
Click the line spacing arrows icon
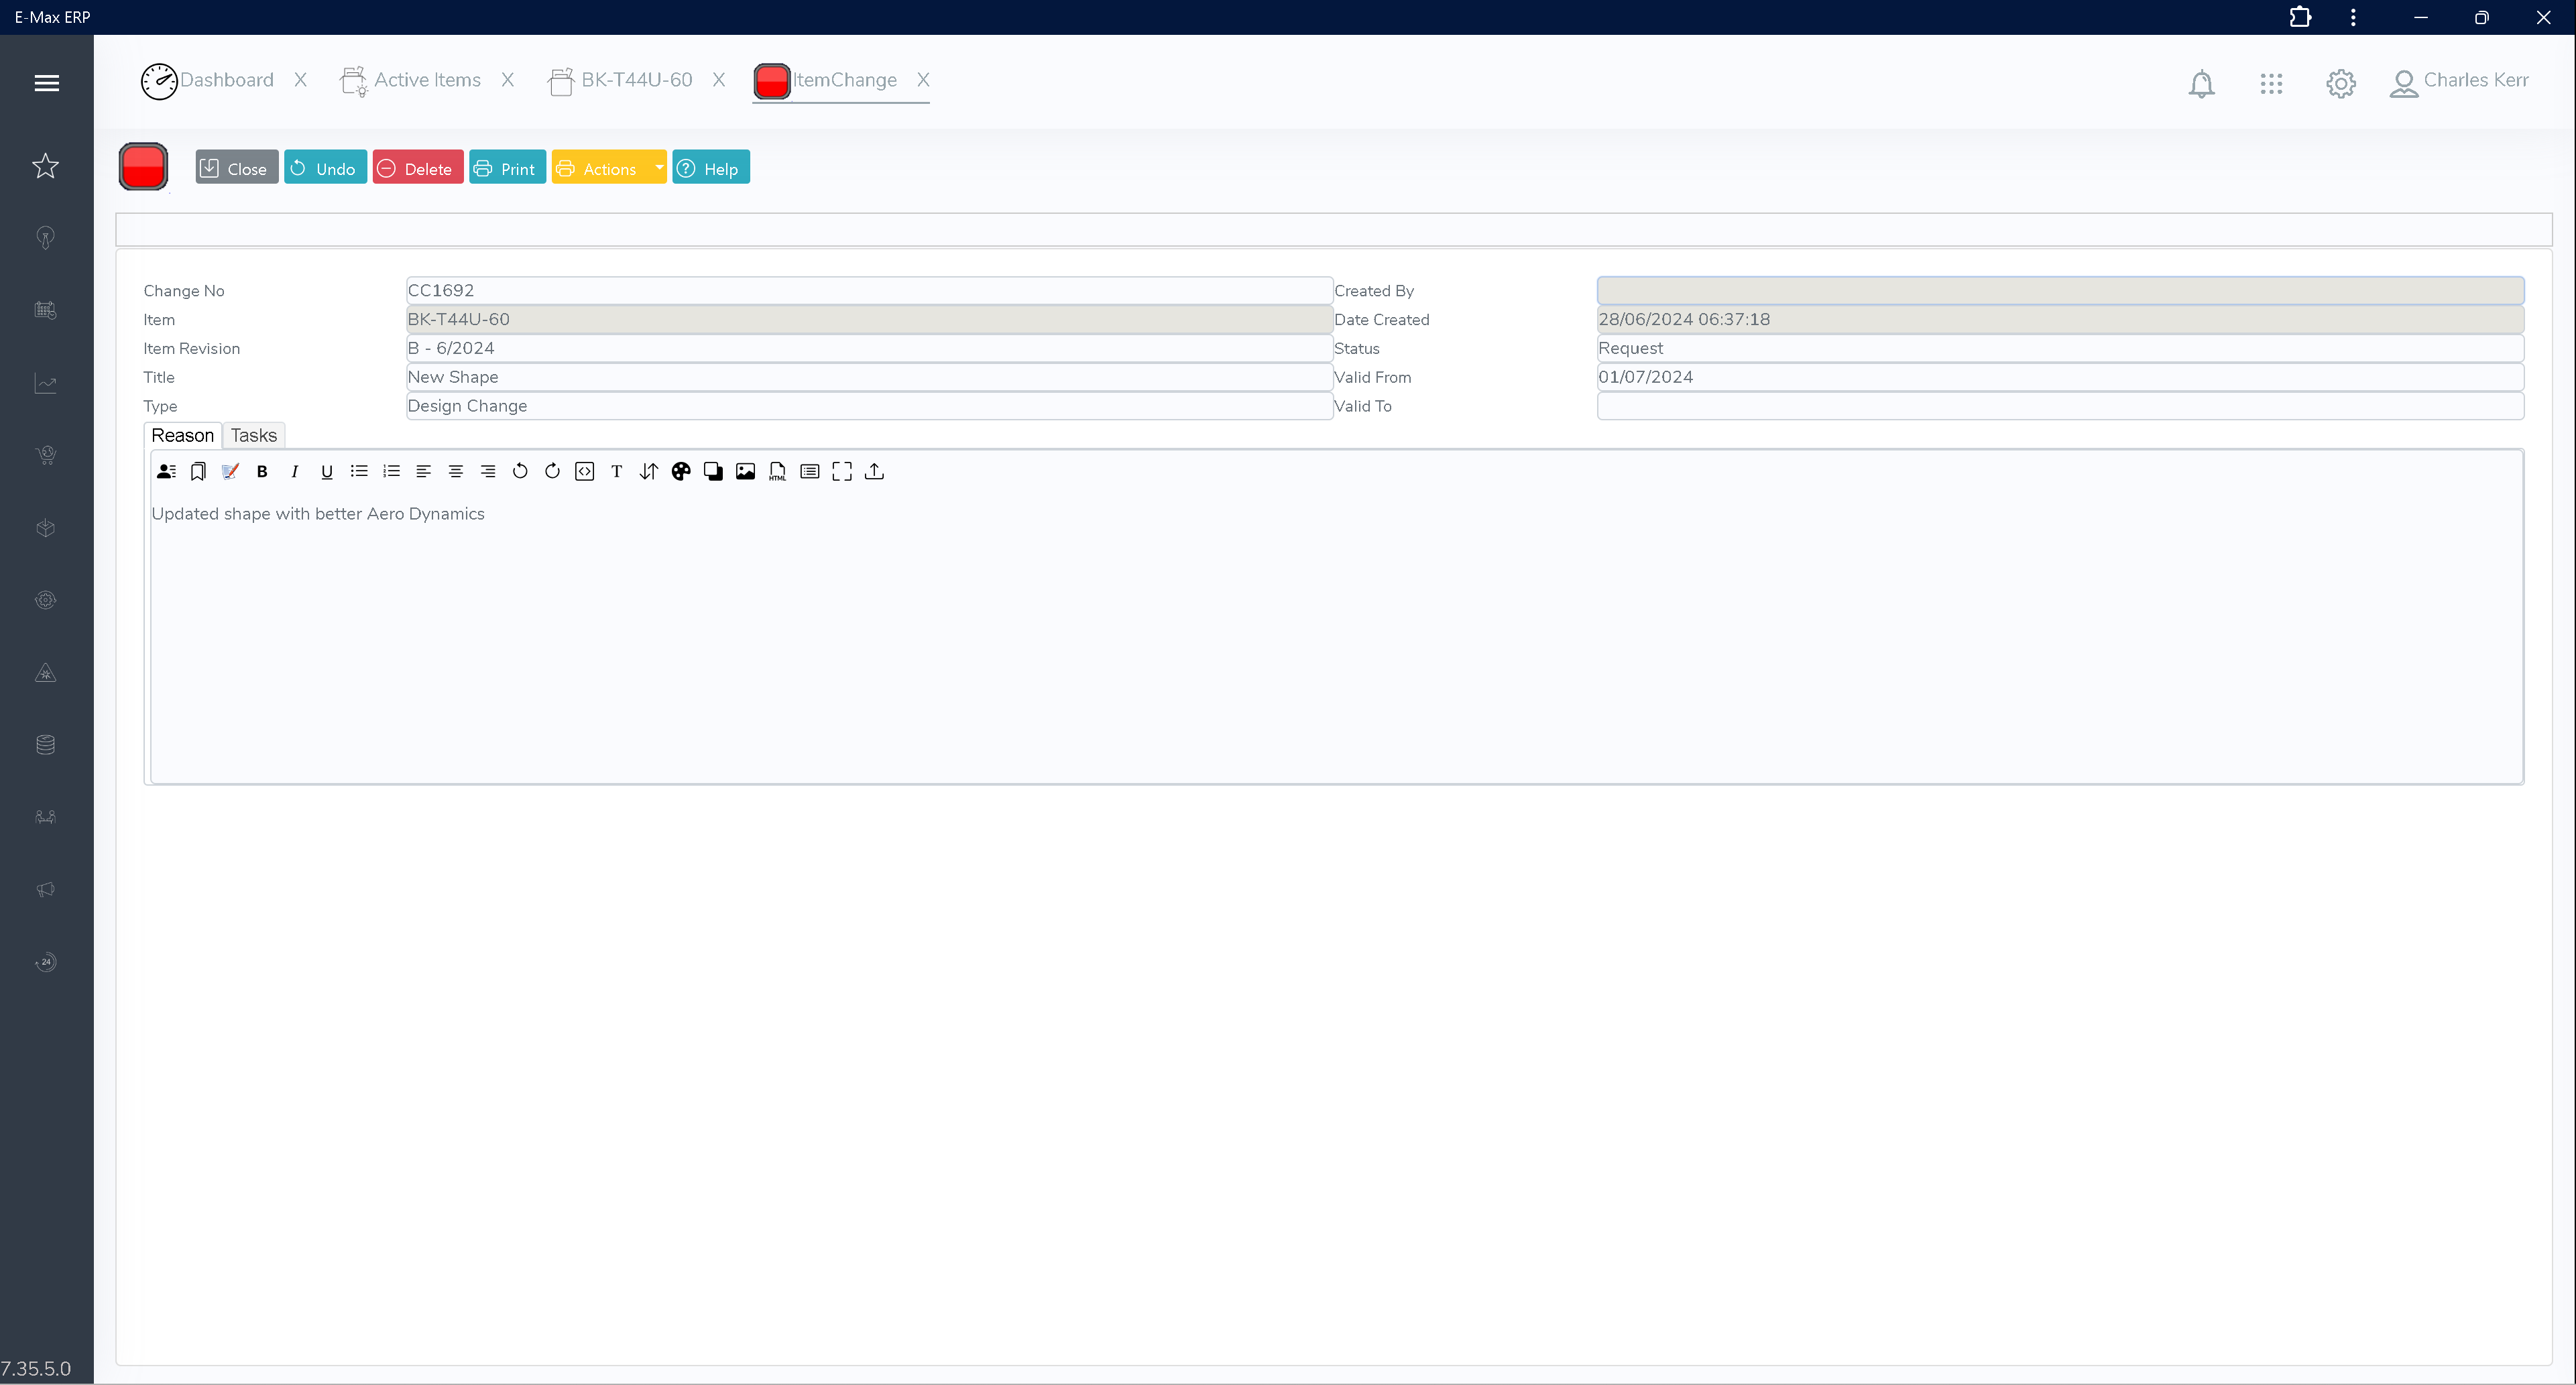click(649, 472)
